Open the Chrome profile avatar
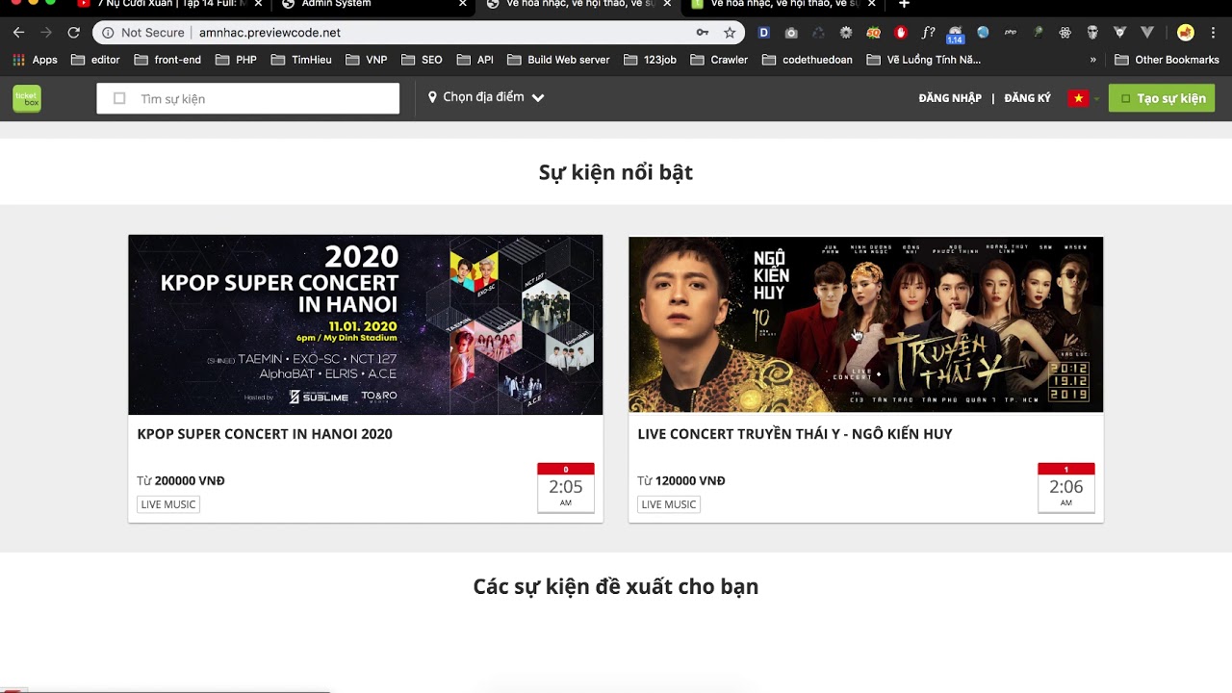This screenshot has height=693, width=1232. 1186,33
